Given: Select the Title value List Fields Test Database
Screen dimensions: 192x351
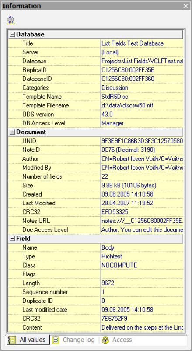Looking at the screenshot, I should coord(133,43).
